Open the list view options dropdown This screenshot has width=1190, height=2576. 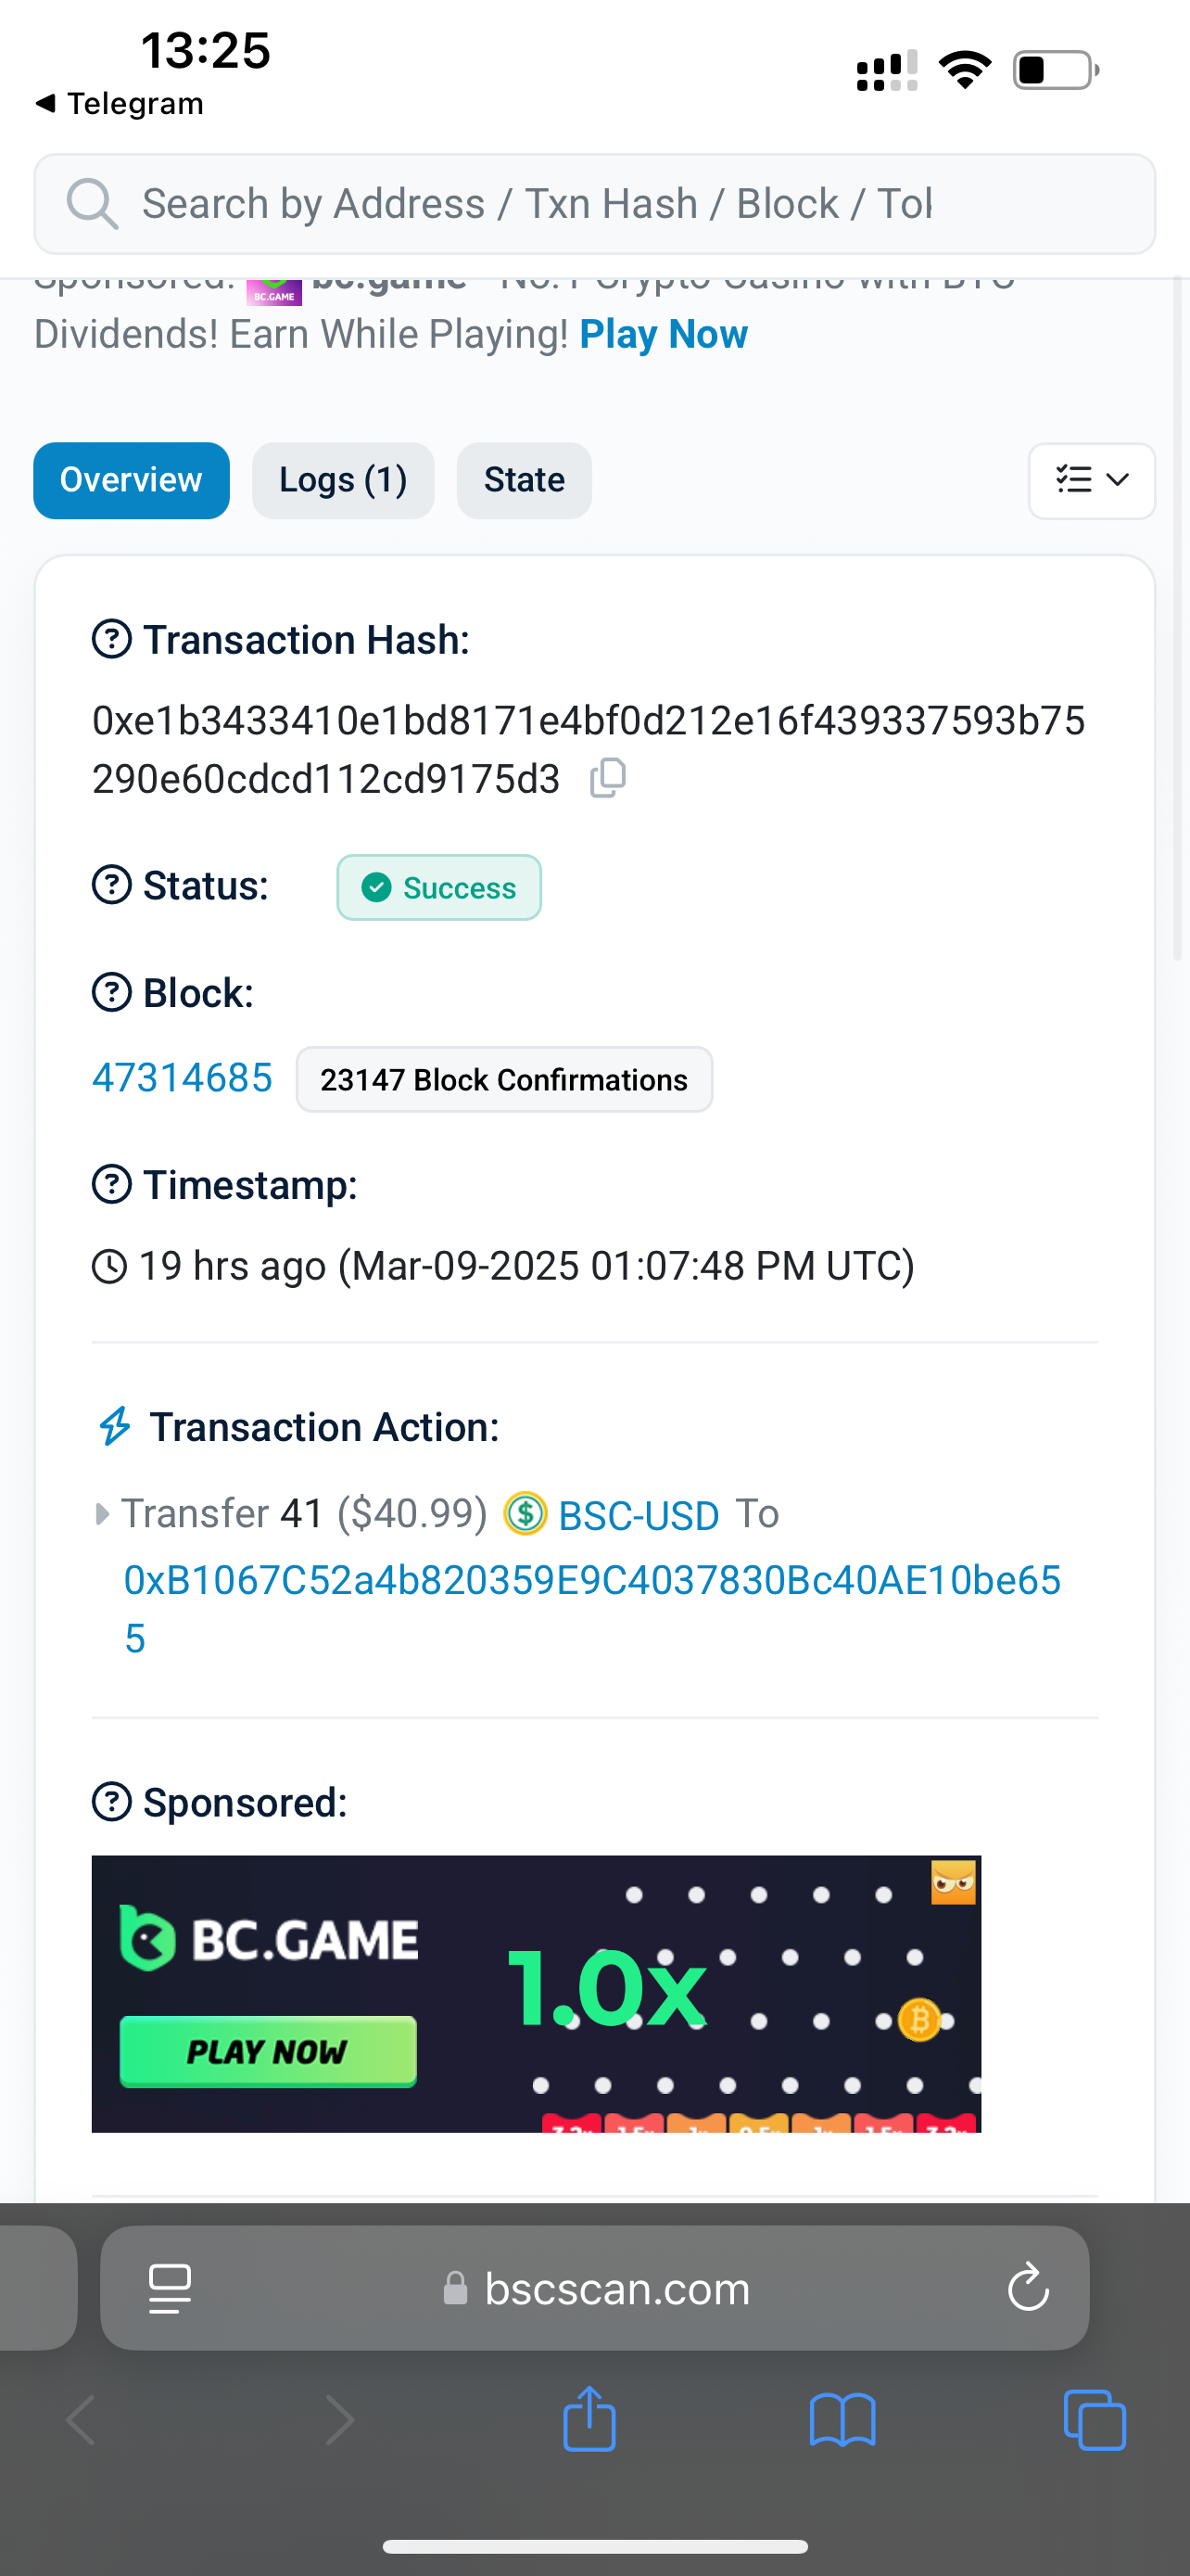pyautogui.click(x=1091, y=481)
